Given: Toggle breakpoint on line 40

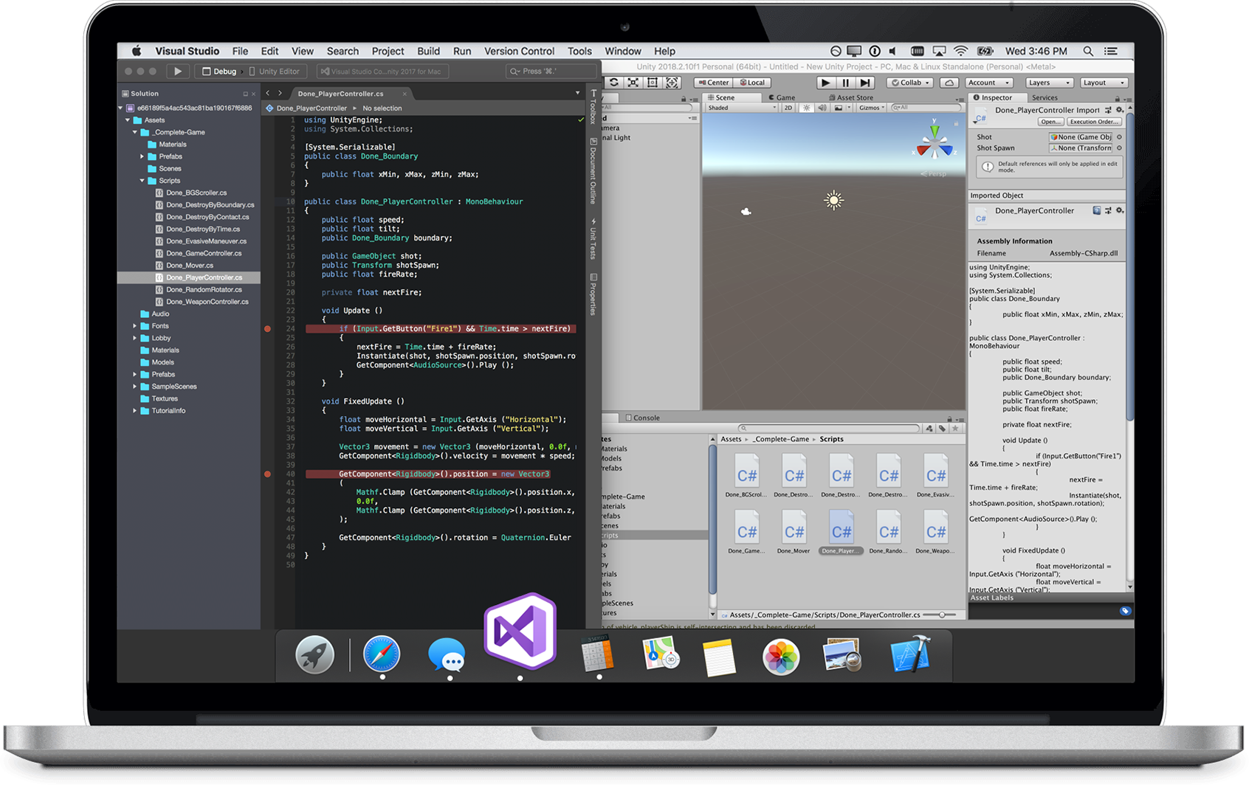Looking at the screenshot, I should pyautogui.click(x=267, y=474).
